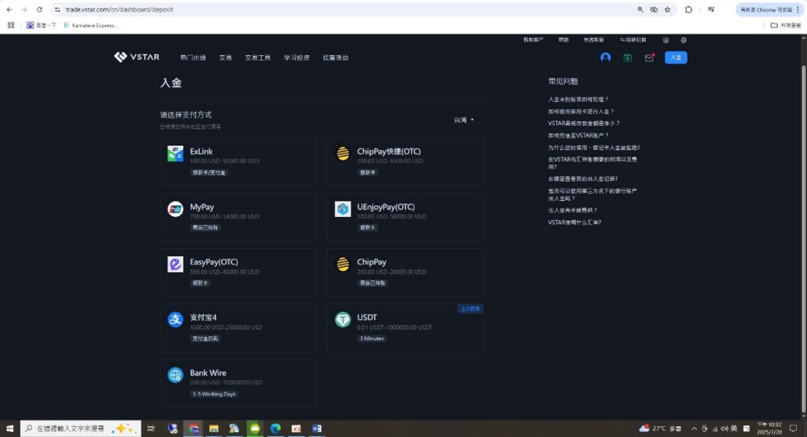
Task: Click the 27°C weather widget on the taskbar
Action: (660, 428)
